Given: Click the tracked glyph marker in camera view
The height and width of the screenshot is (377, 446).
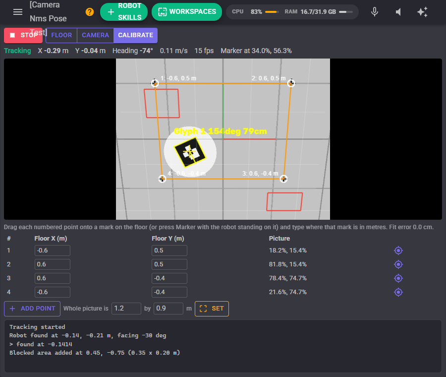Looking at the screenshot, I should pyautogui.click(x=190, y=153).
